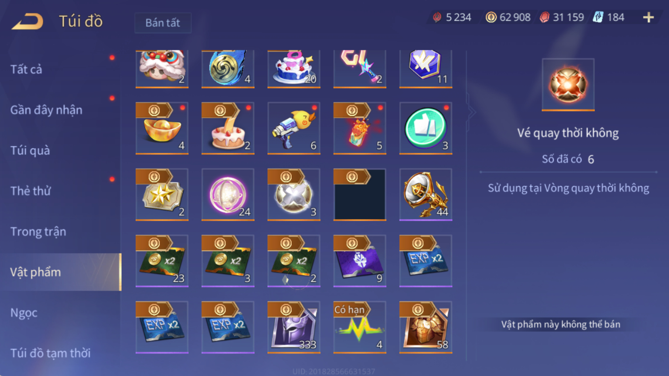
Task: Open the heartbeat item labeled Có hạn
Action: tap(360, 327)
